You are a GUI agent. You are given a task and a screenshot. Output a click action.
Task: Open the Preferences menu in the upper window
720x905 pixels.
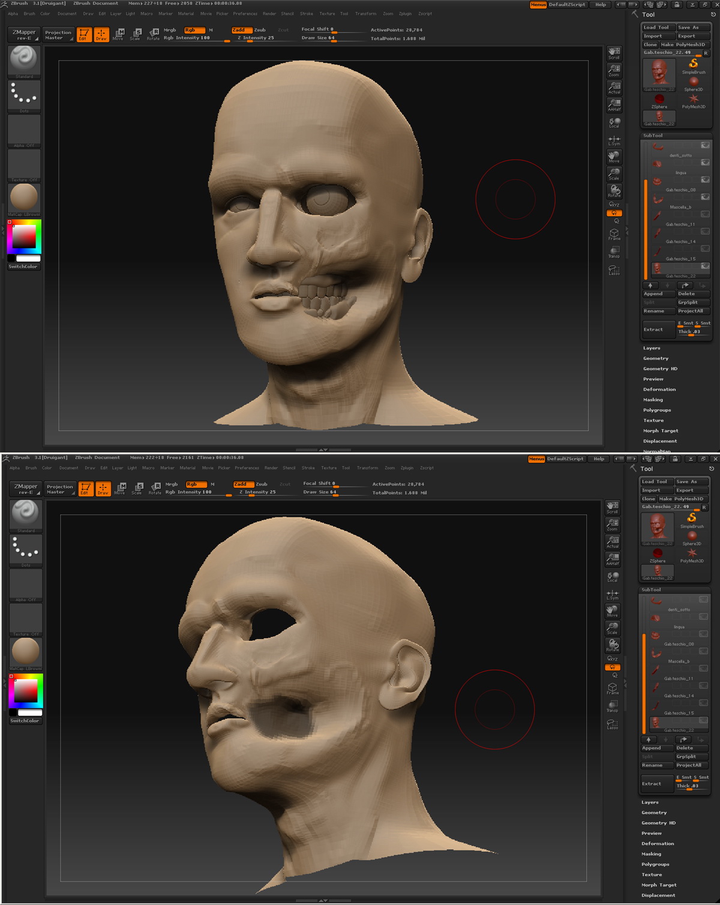[245, 13]
